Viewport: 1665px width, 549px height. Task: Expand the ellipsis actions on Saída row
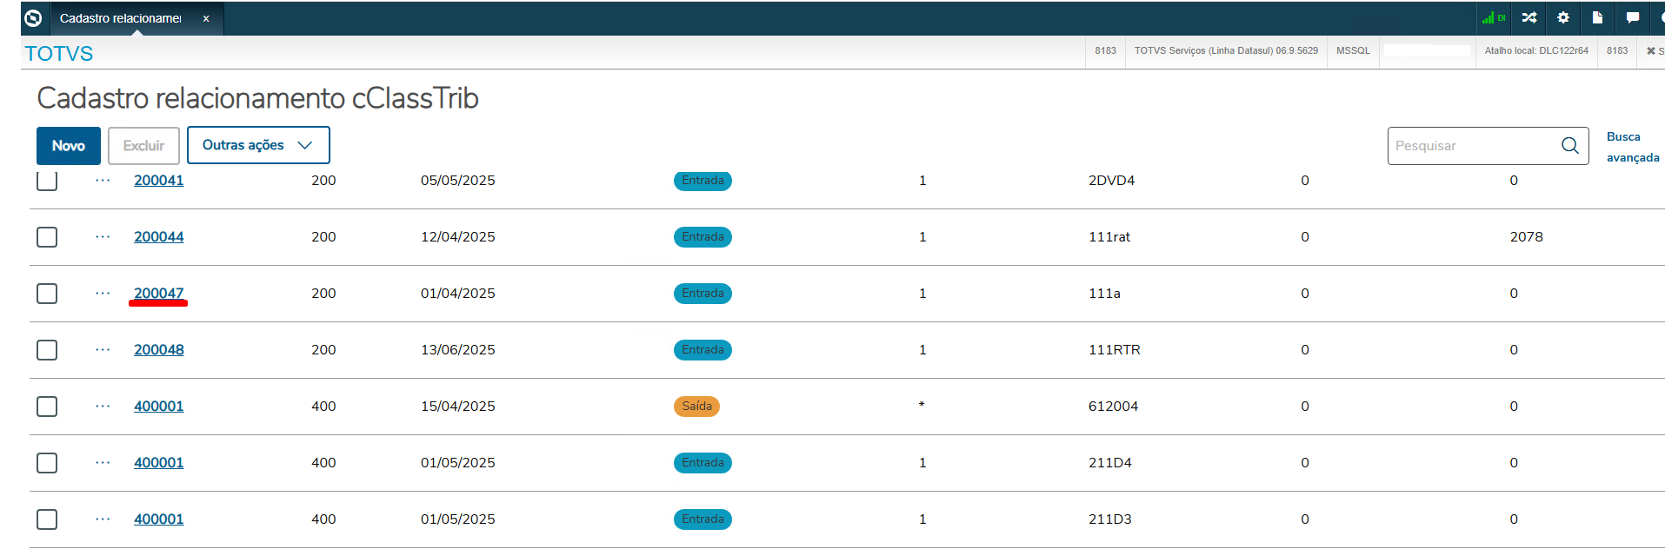[x=103, y=406]
